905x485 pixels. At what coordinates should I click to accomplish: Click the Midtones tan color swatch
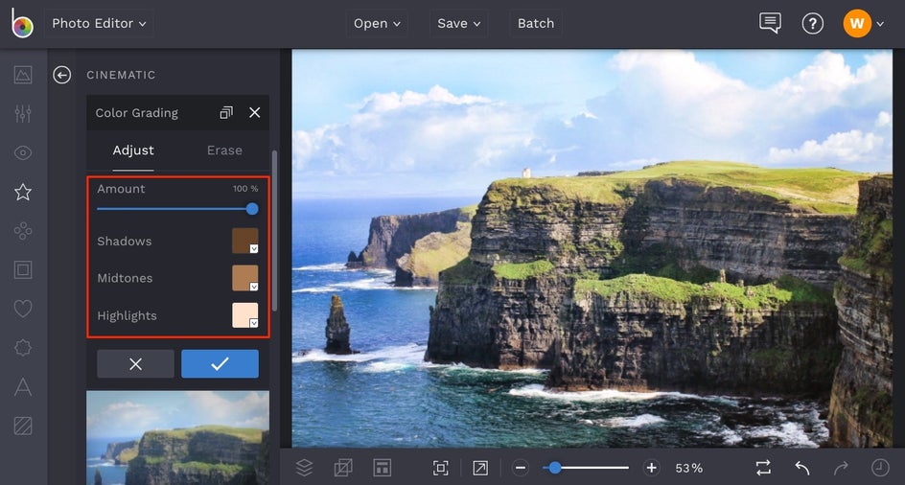[x=244, y=278]
